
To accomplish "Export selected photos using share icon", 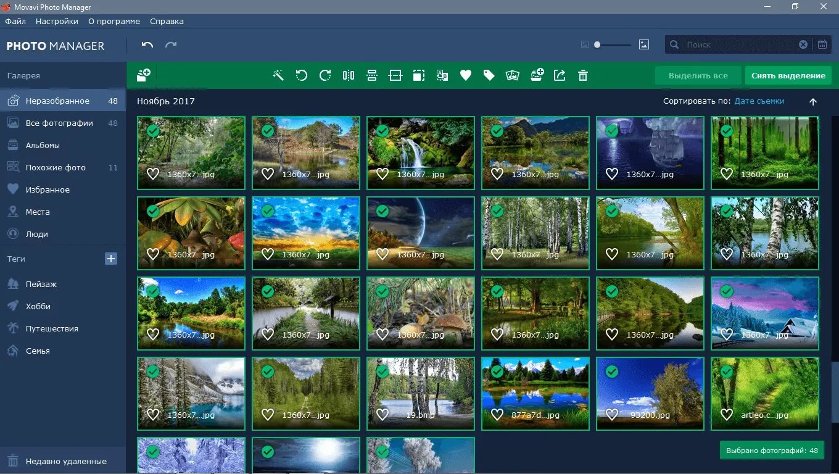I will pyautogui.click(x=560, y=75).
